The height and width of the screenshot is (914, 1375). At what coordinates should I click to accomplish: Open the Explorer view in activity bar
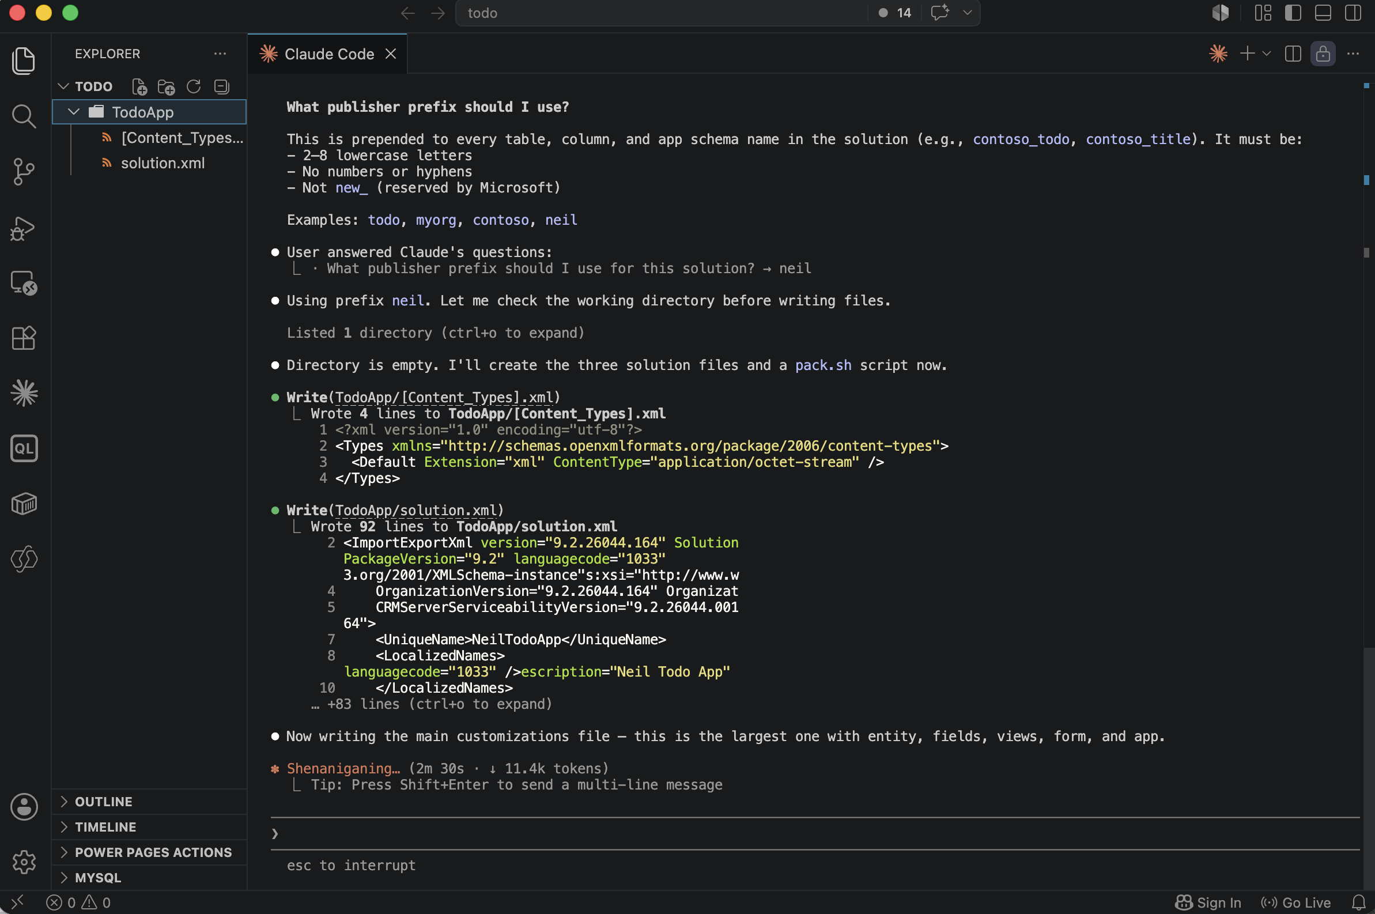pos(24,61)
